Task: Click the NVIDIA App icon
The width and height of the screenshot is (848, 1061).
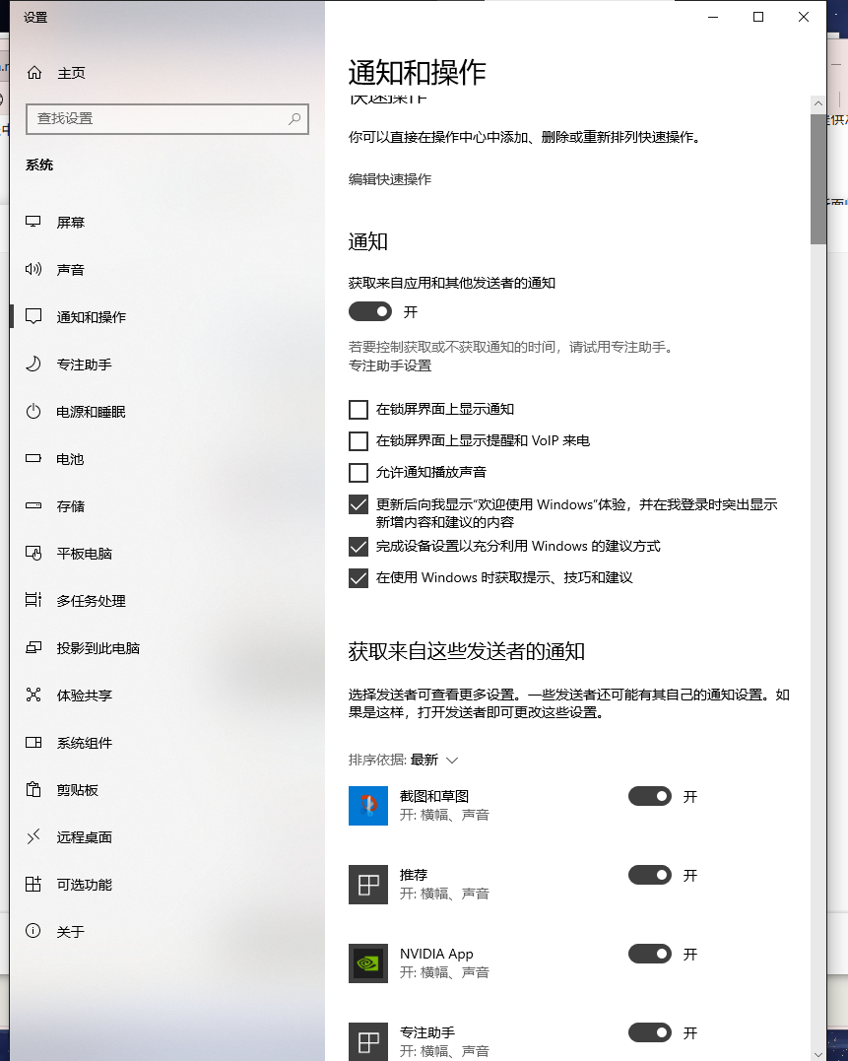Action: [x=368, y=962]
